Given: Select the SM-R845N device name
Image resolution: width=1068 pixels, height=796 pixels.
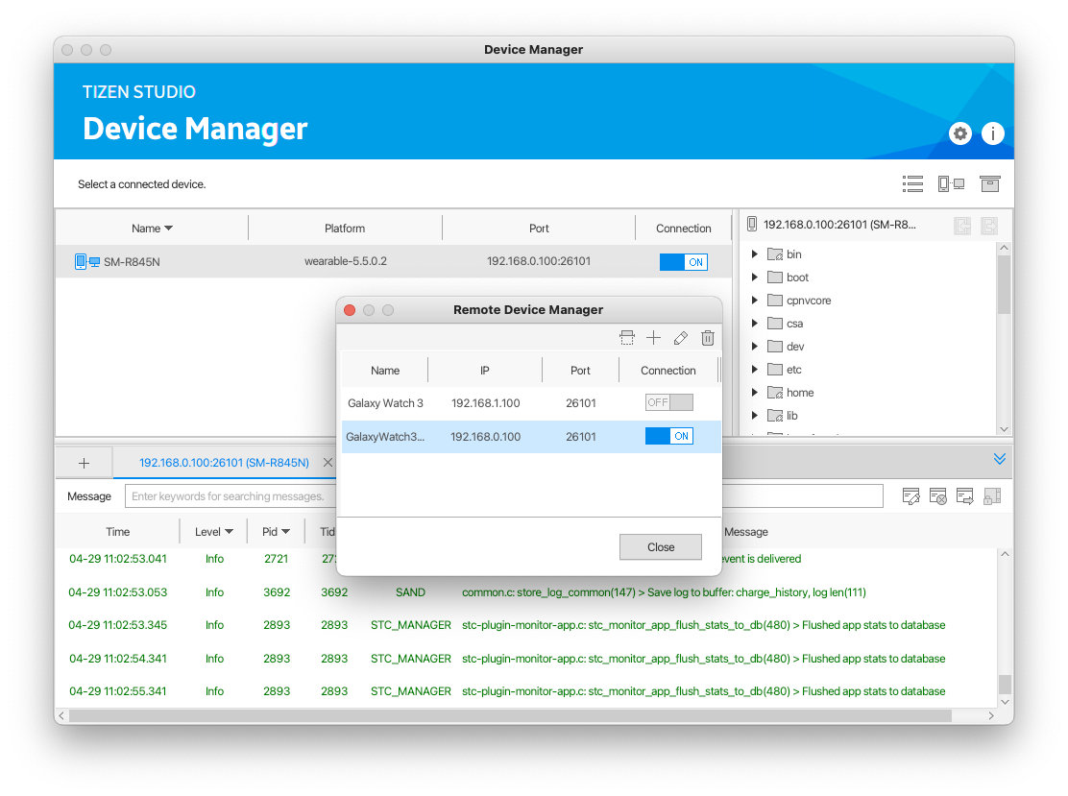Looking at the screenshot, I should click(132, 261).
